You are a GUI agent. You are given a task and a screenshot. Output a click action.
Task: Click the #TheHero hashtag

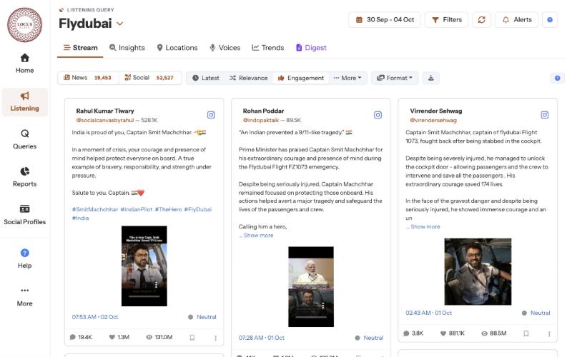click(x=168, y=209)
